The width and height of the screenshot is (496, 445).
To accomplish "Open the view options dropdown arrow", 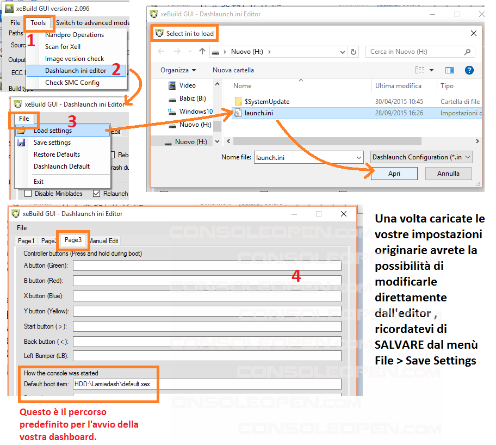I will tap(431, 70).
